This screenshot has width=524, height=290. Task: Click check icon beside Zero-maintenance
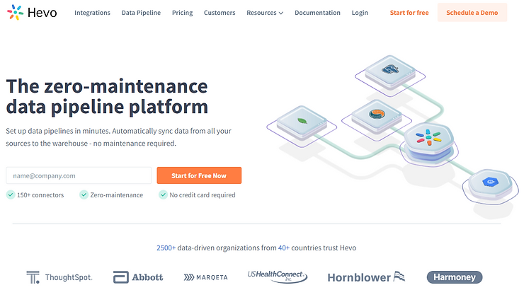coord(84,195)
